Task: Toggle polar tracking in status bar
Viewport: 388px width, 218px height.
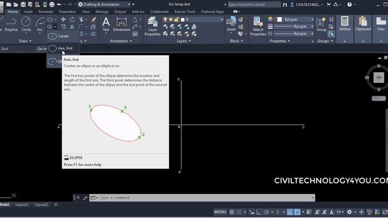Action: coord(266,212)
